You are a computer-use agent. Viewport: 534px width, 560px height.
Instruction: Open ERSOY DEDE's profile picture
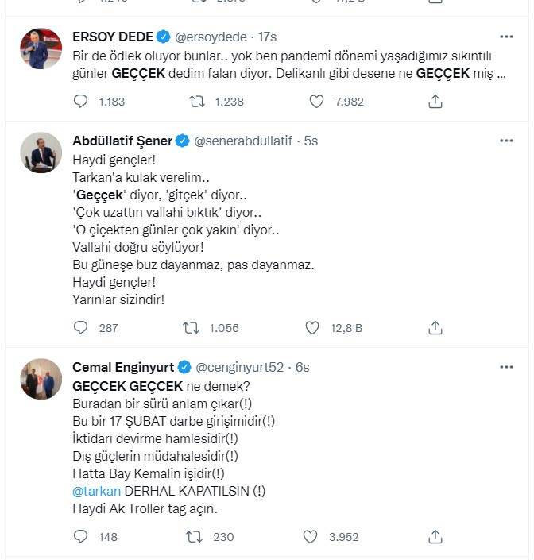[x=41, y=49]
